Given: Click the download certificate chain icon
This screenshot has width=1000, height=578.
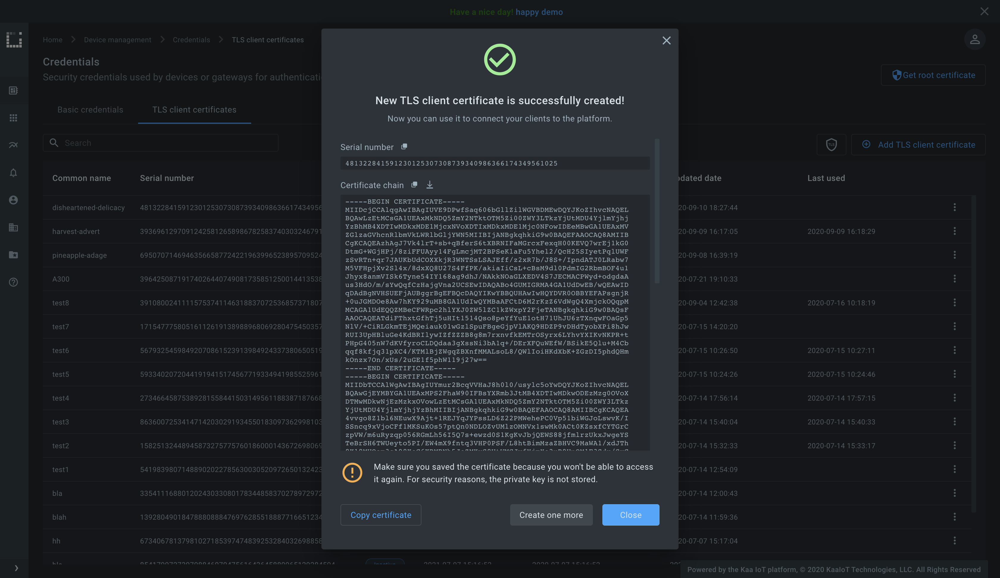Looking at the screenshot, I should coord(429,185).
